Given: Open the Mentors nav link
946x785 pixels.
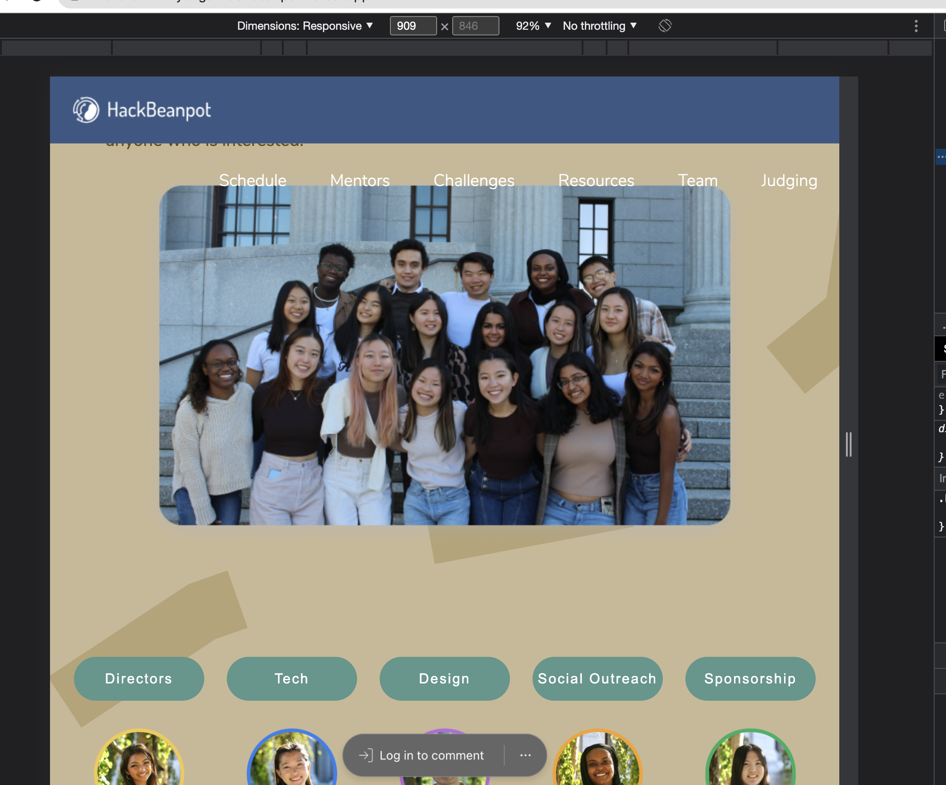Looking at the screenshot, I should click(360, 180).
